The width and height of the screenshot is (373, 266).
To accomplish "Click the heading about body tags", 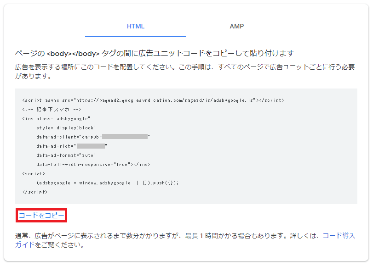I will pos(155,53).
